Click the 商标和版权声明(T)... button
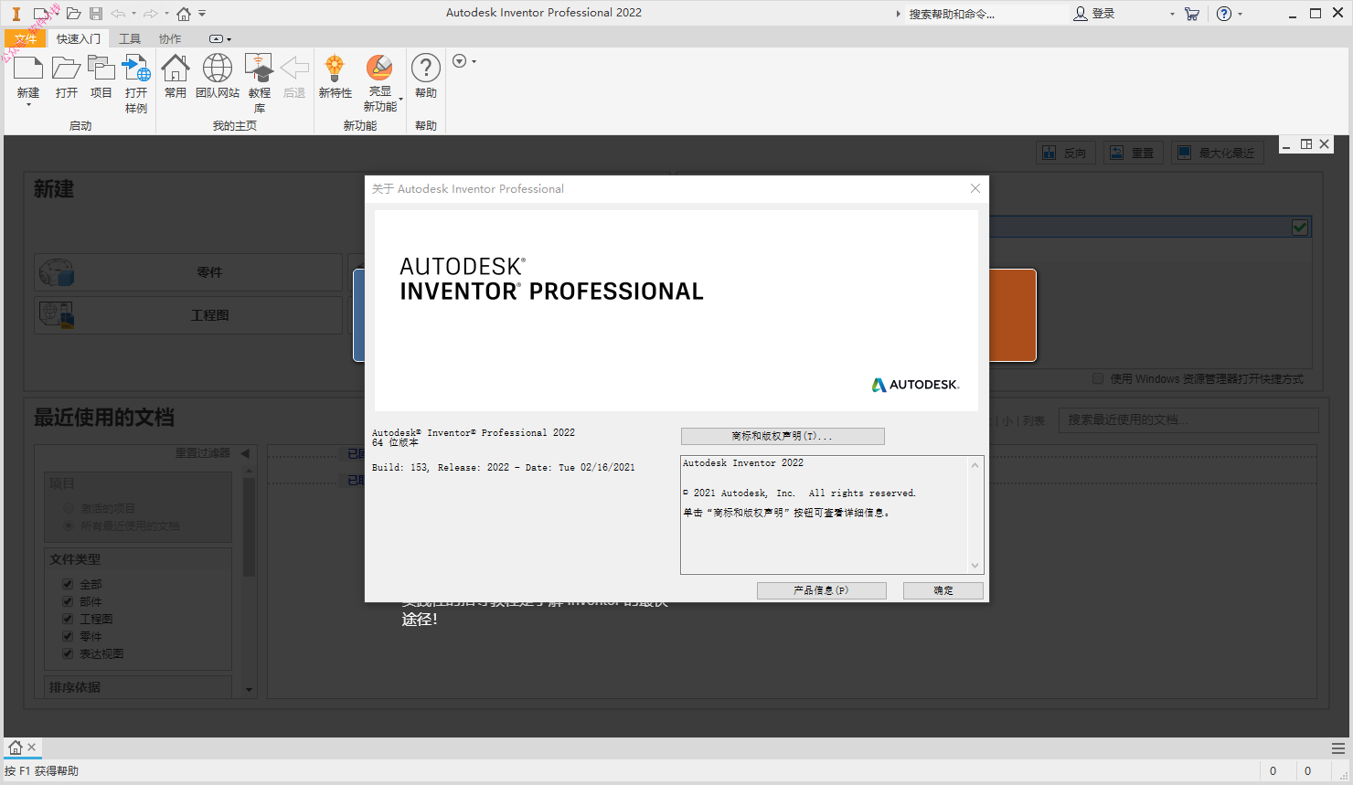 (x=783, y=436)
